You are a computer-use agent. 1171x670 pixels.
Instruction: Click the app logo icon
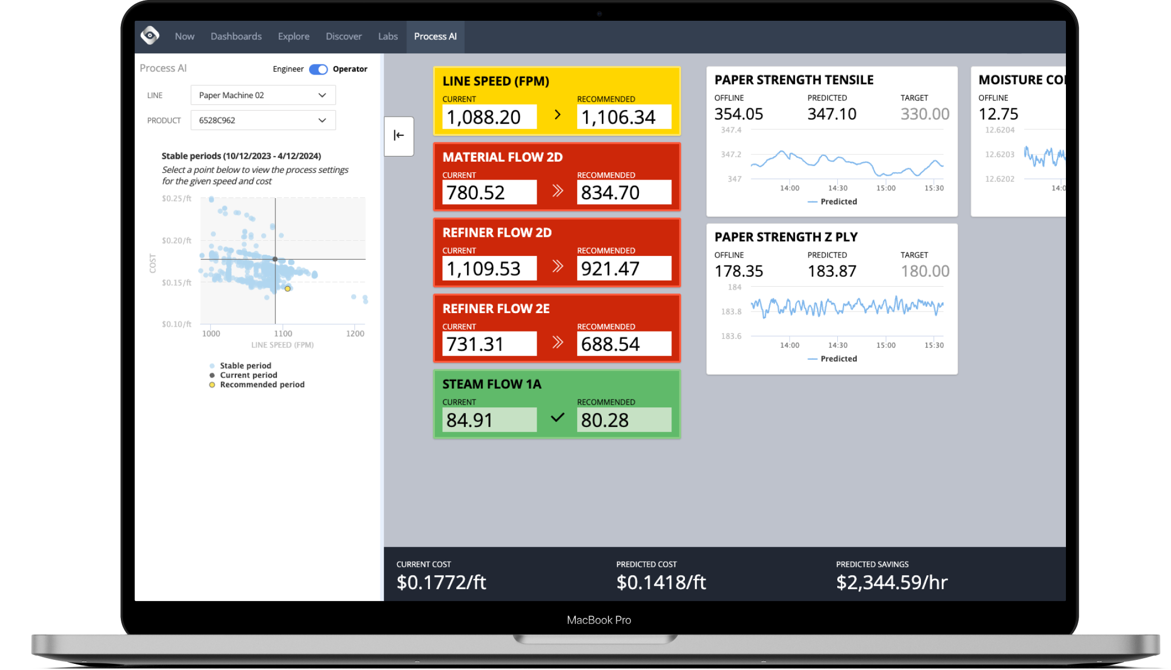click(x=149, y=36)
